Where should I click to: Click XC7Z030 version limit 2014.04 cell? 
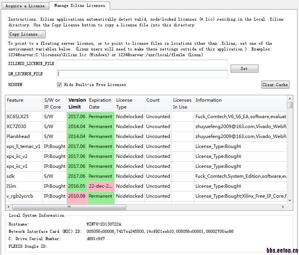(77, 127)
